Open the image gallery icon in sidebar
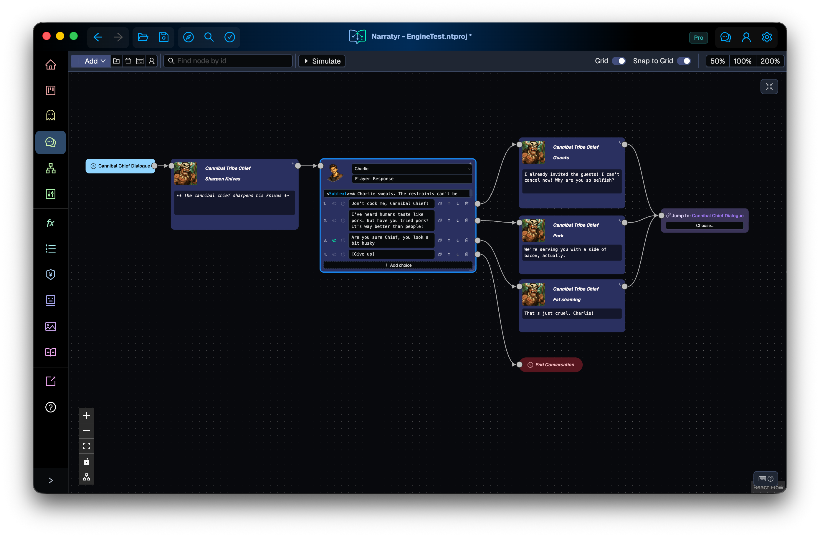Screen dimensions: 820x537 click(51, 326)
